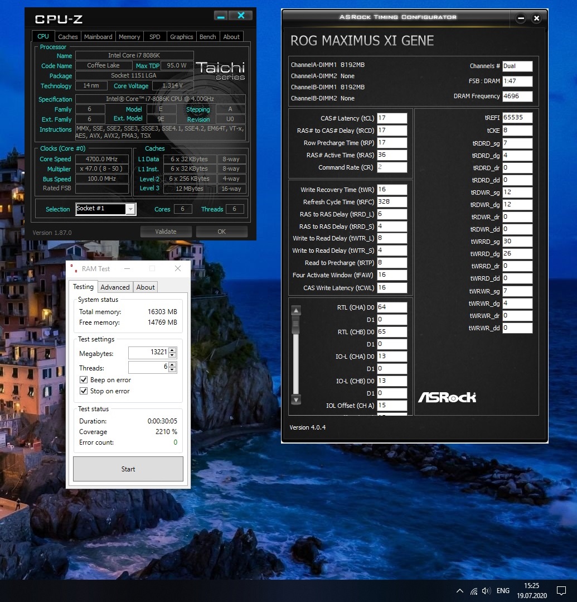Decrease the Megabytes value with down arrow
The width and height of the screenshot is (577, 602).
(172, 355)
